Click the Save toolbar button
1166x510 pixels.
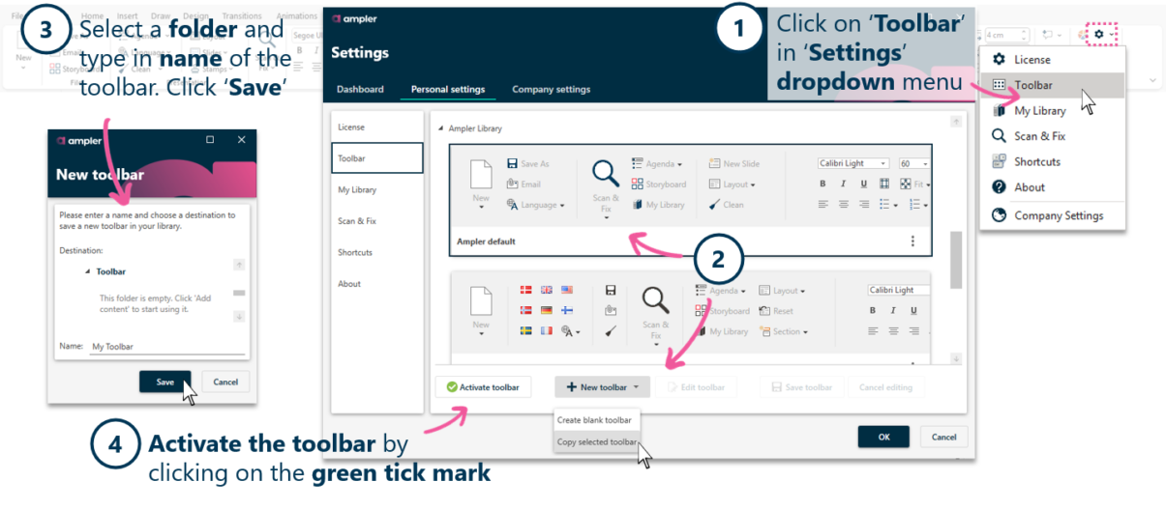point(802,387)
